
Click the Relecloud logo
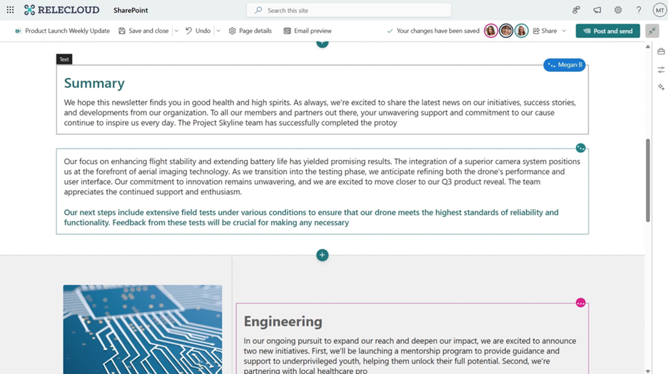62,10
